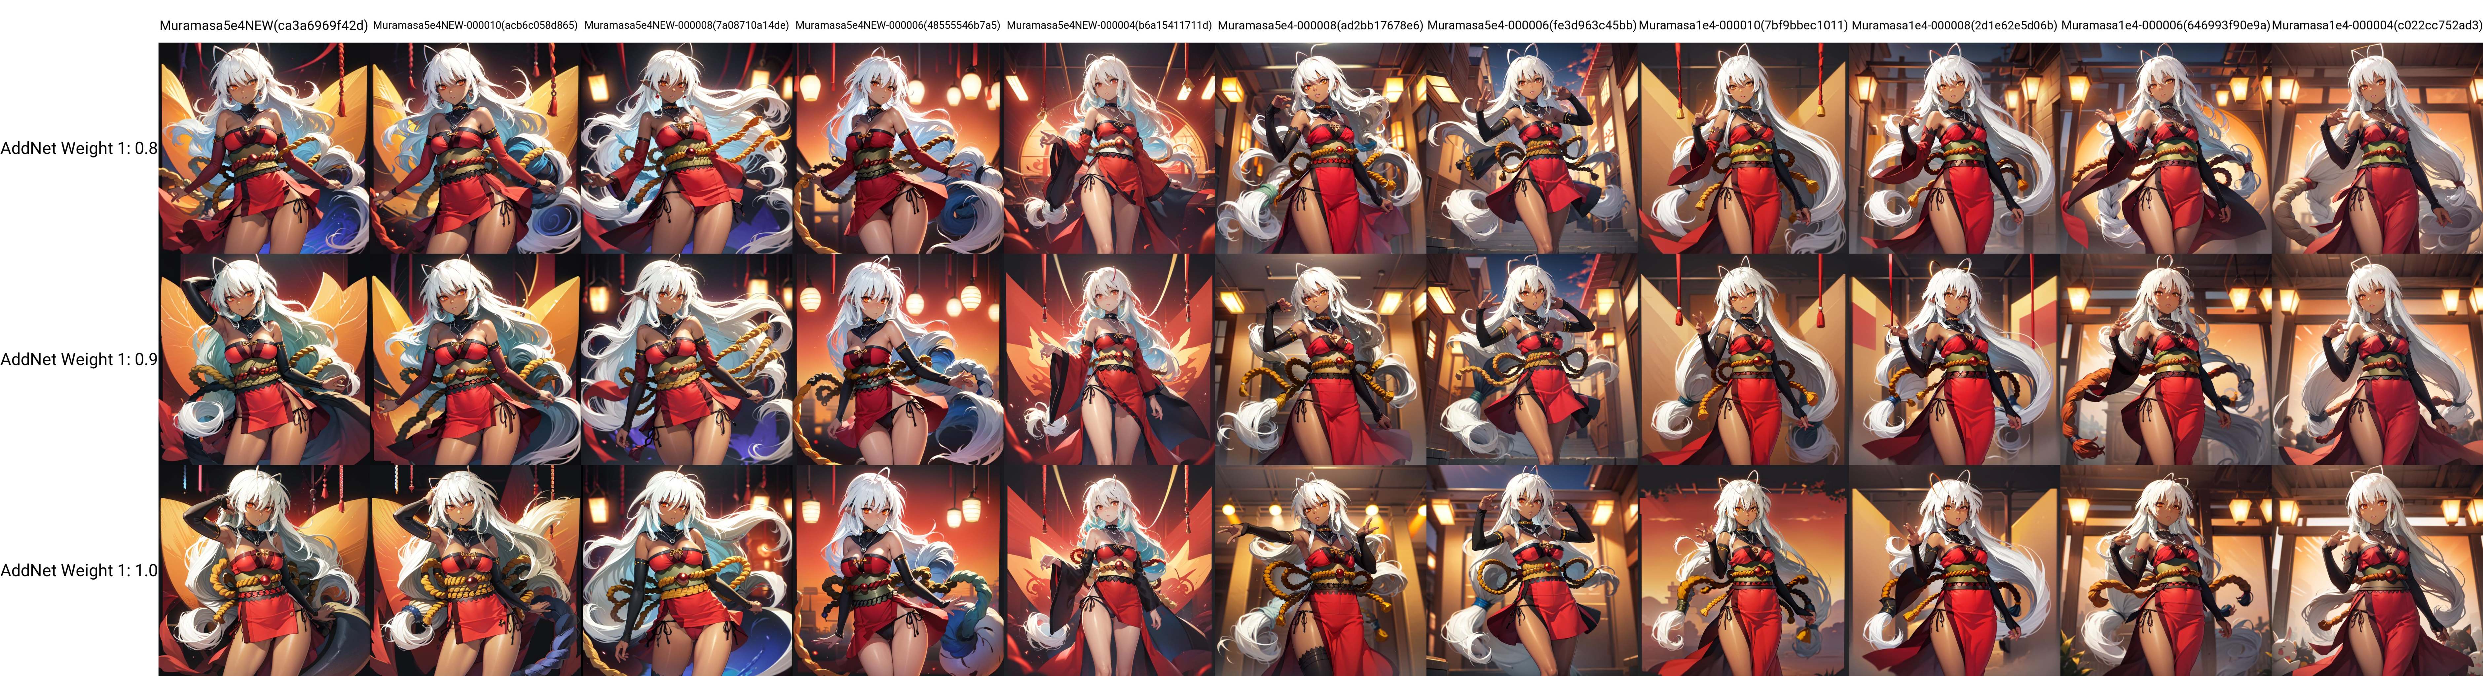Click the 'Muramasa5e4NEW(ca3a6969f42d)' column label
This screenshot has width=2483, height=676.
click(x=264, y=26)
